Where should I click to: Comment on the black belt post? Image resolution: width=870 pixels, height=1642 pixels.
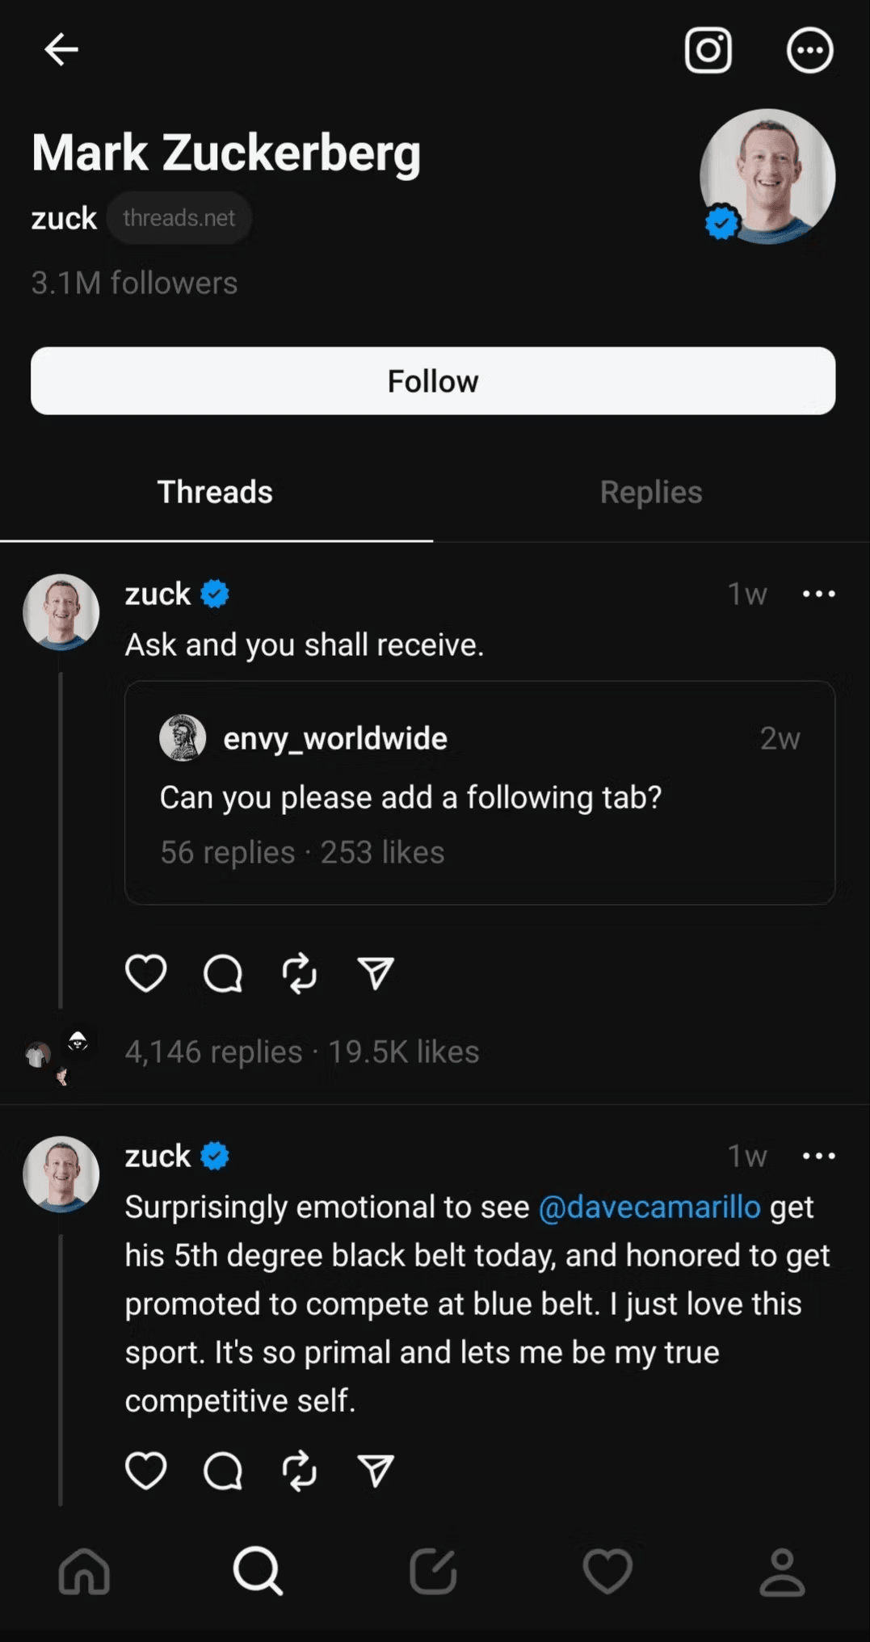[x=223, y=1470]
